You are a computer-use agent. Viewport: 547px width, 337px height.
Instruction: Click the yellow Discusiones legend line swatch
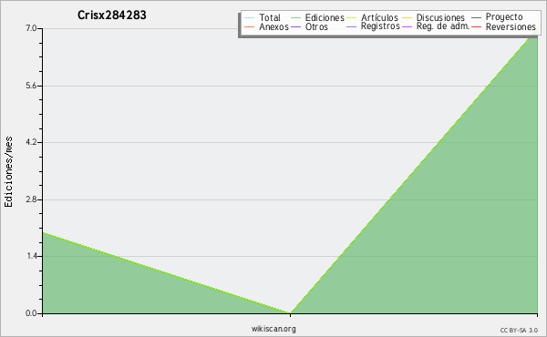point(408,18)
